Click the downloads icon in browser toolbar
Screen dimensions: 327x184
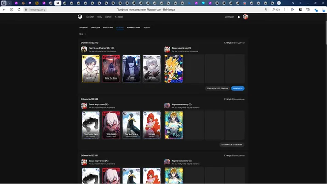(323, 10)
